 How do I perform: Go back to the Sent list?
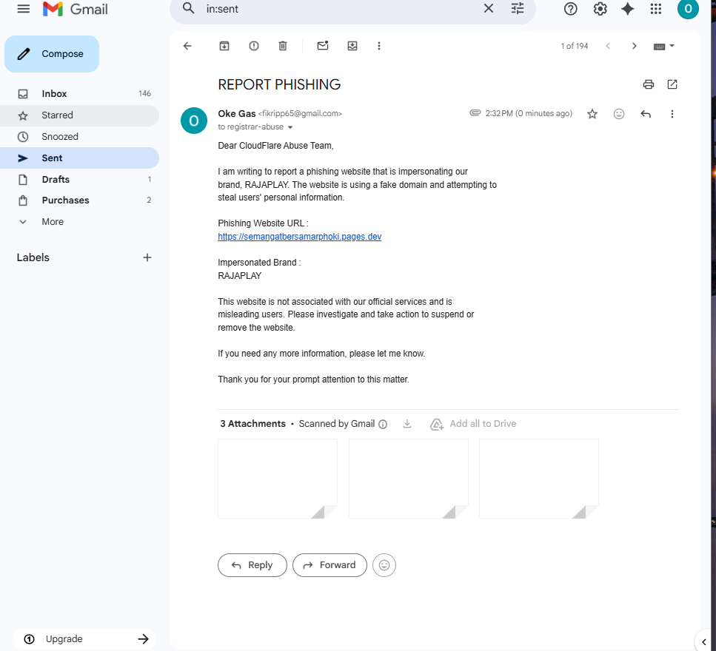point(187,46)
